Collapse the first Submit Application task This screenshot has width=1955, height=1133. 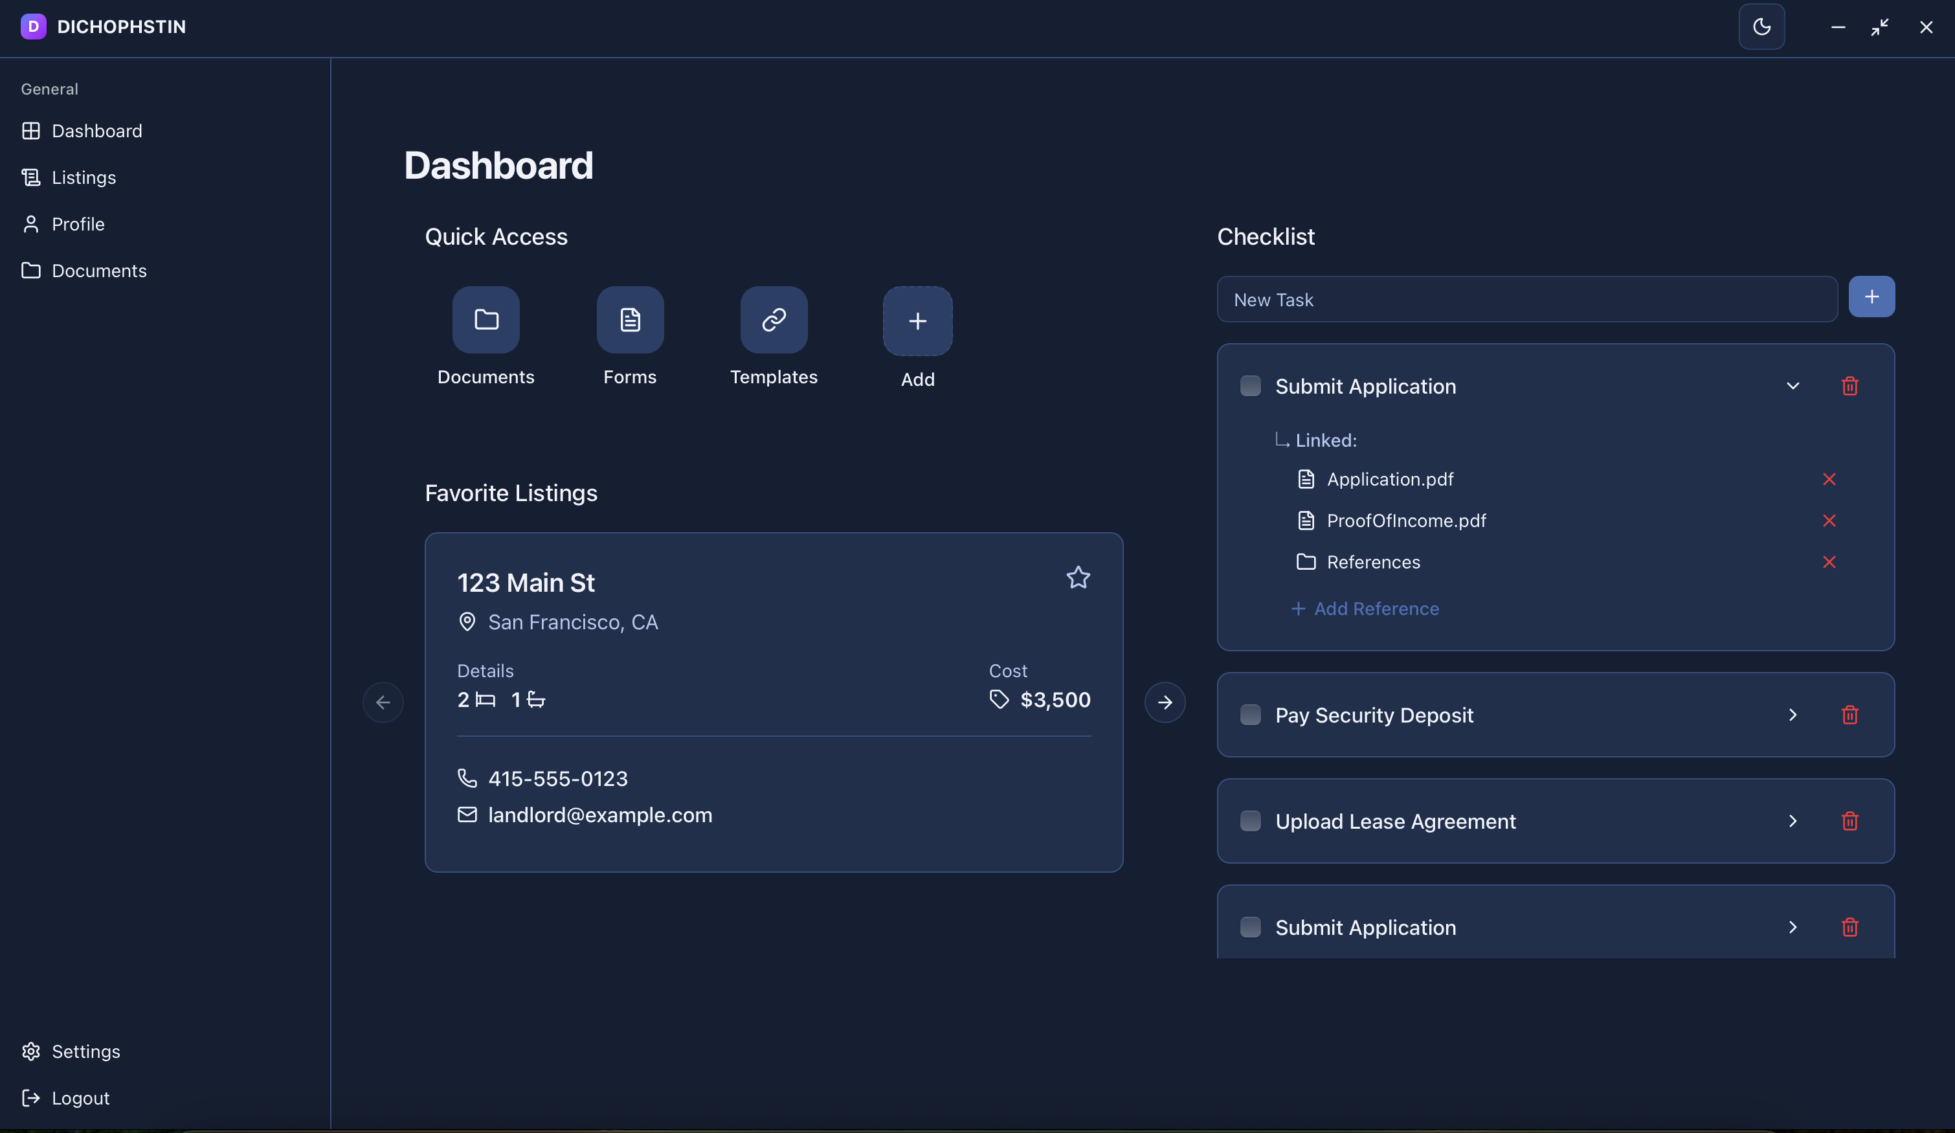pyautogui.click(x=1792, y=386)
